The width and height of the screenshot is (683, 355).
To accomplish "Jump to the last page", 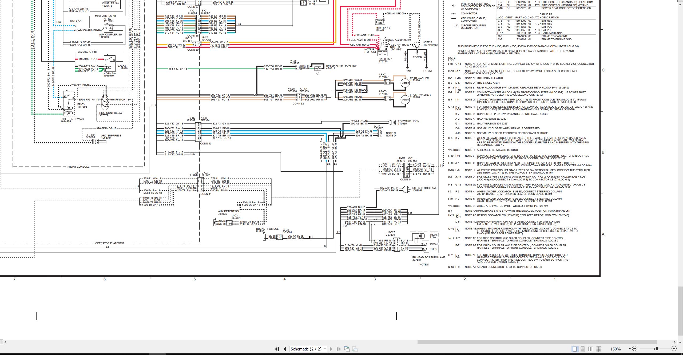I will click(x=339, y=349).
